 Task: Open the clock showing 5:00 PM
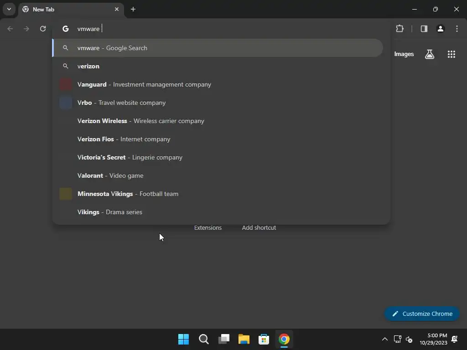(x=433, y=339)
